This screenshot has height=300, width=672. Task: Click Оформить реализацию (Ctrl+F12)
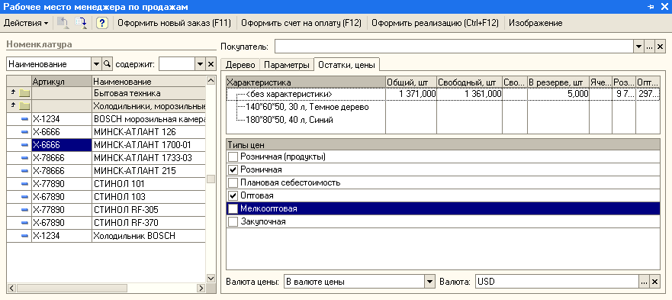pyautogui.click(x=435, y=23)
